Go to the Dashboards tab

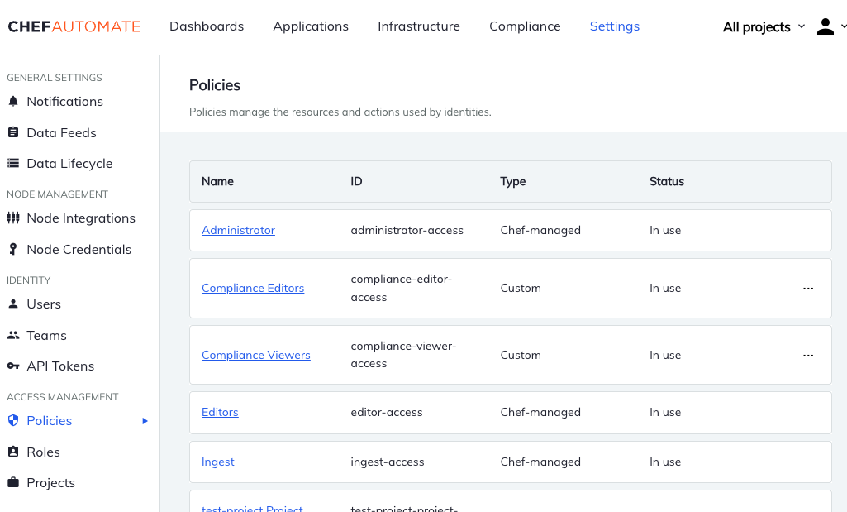[207, 26]
